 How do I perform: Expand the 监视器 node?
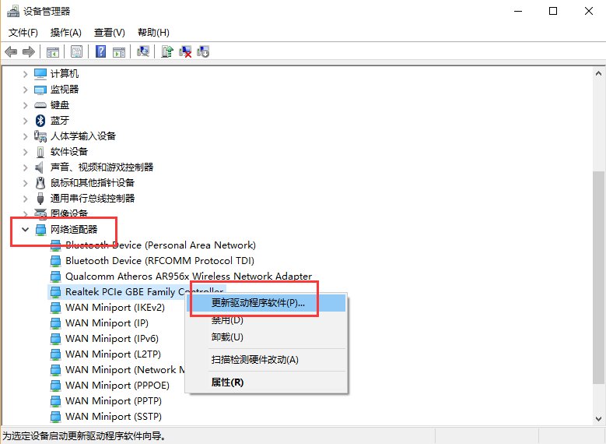(x=25, y=90)
